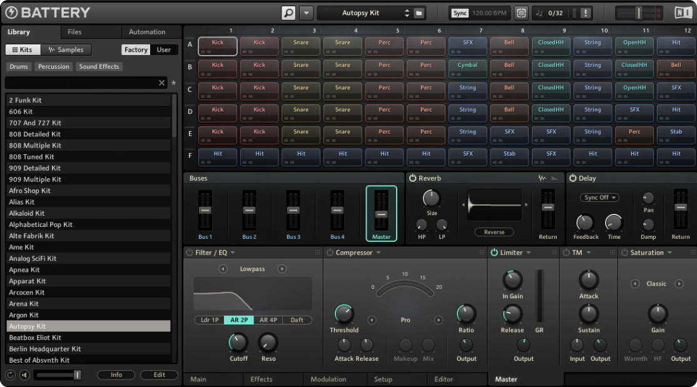This screenshot has height=387, width=697.
Task: Select the Cymbal cell in row B
Action: (467, 69)
